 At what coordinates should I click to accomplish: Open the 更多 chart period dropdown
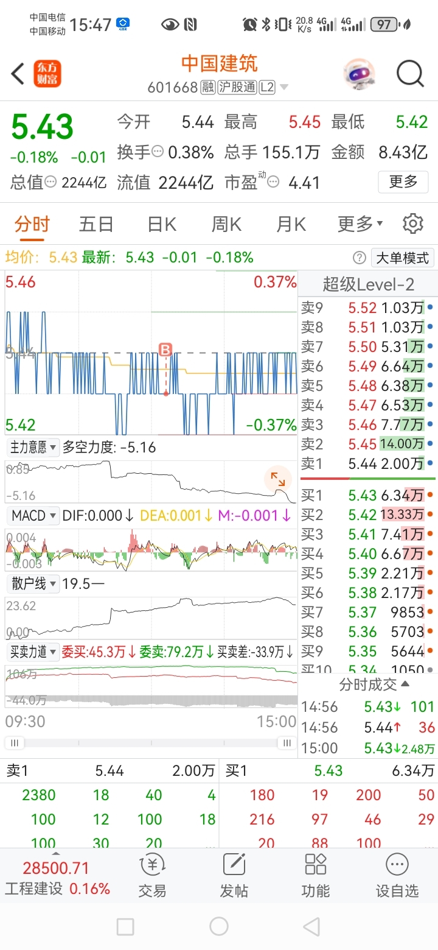pyautogui.click(x=360, y=224)
